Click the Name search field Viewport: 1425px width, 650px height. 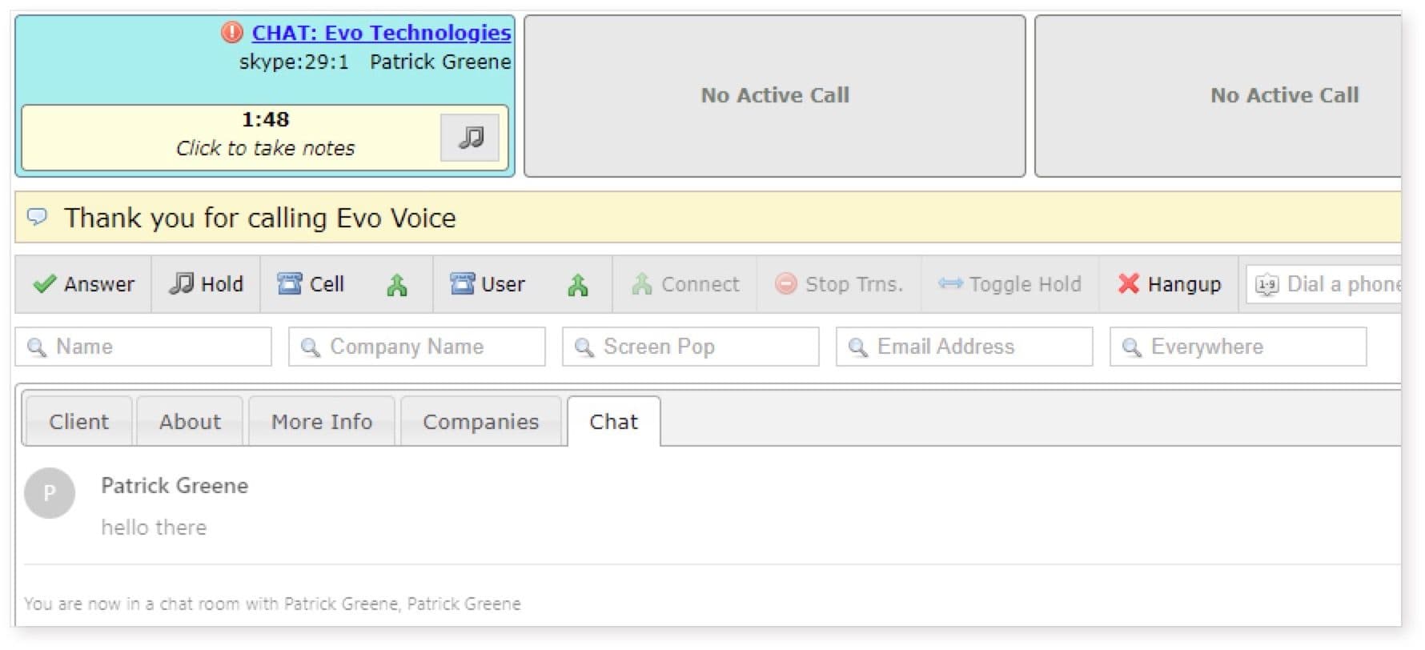143,347
